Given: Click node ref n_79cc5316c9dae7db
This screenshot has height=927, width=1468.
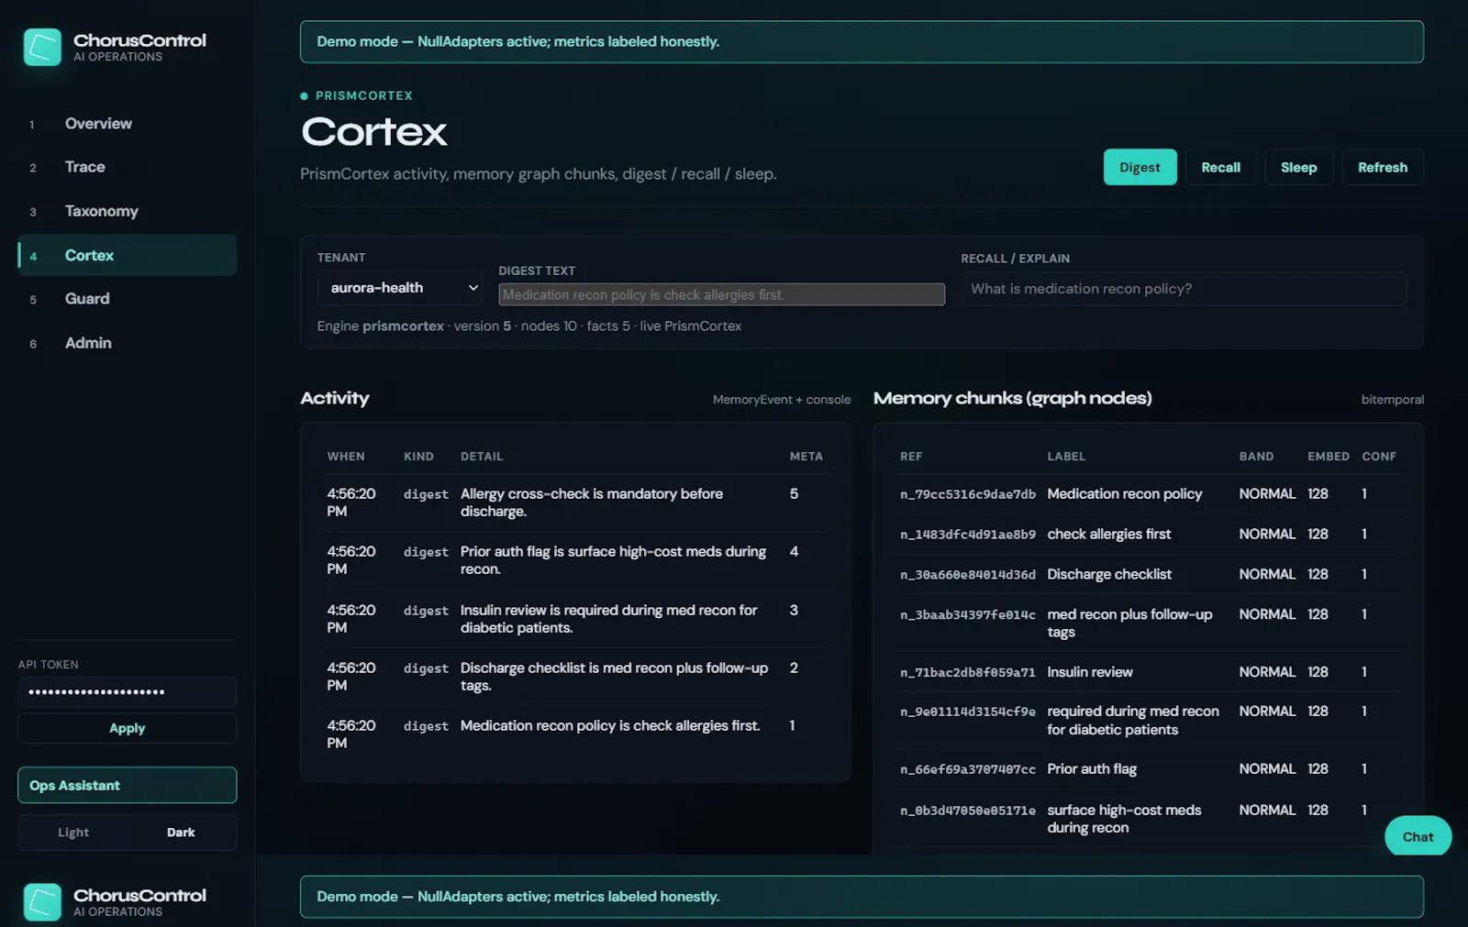Looking at the screenshot, I should pos(967,494).
